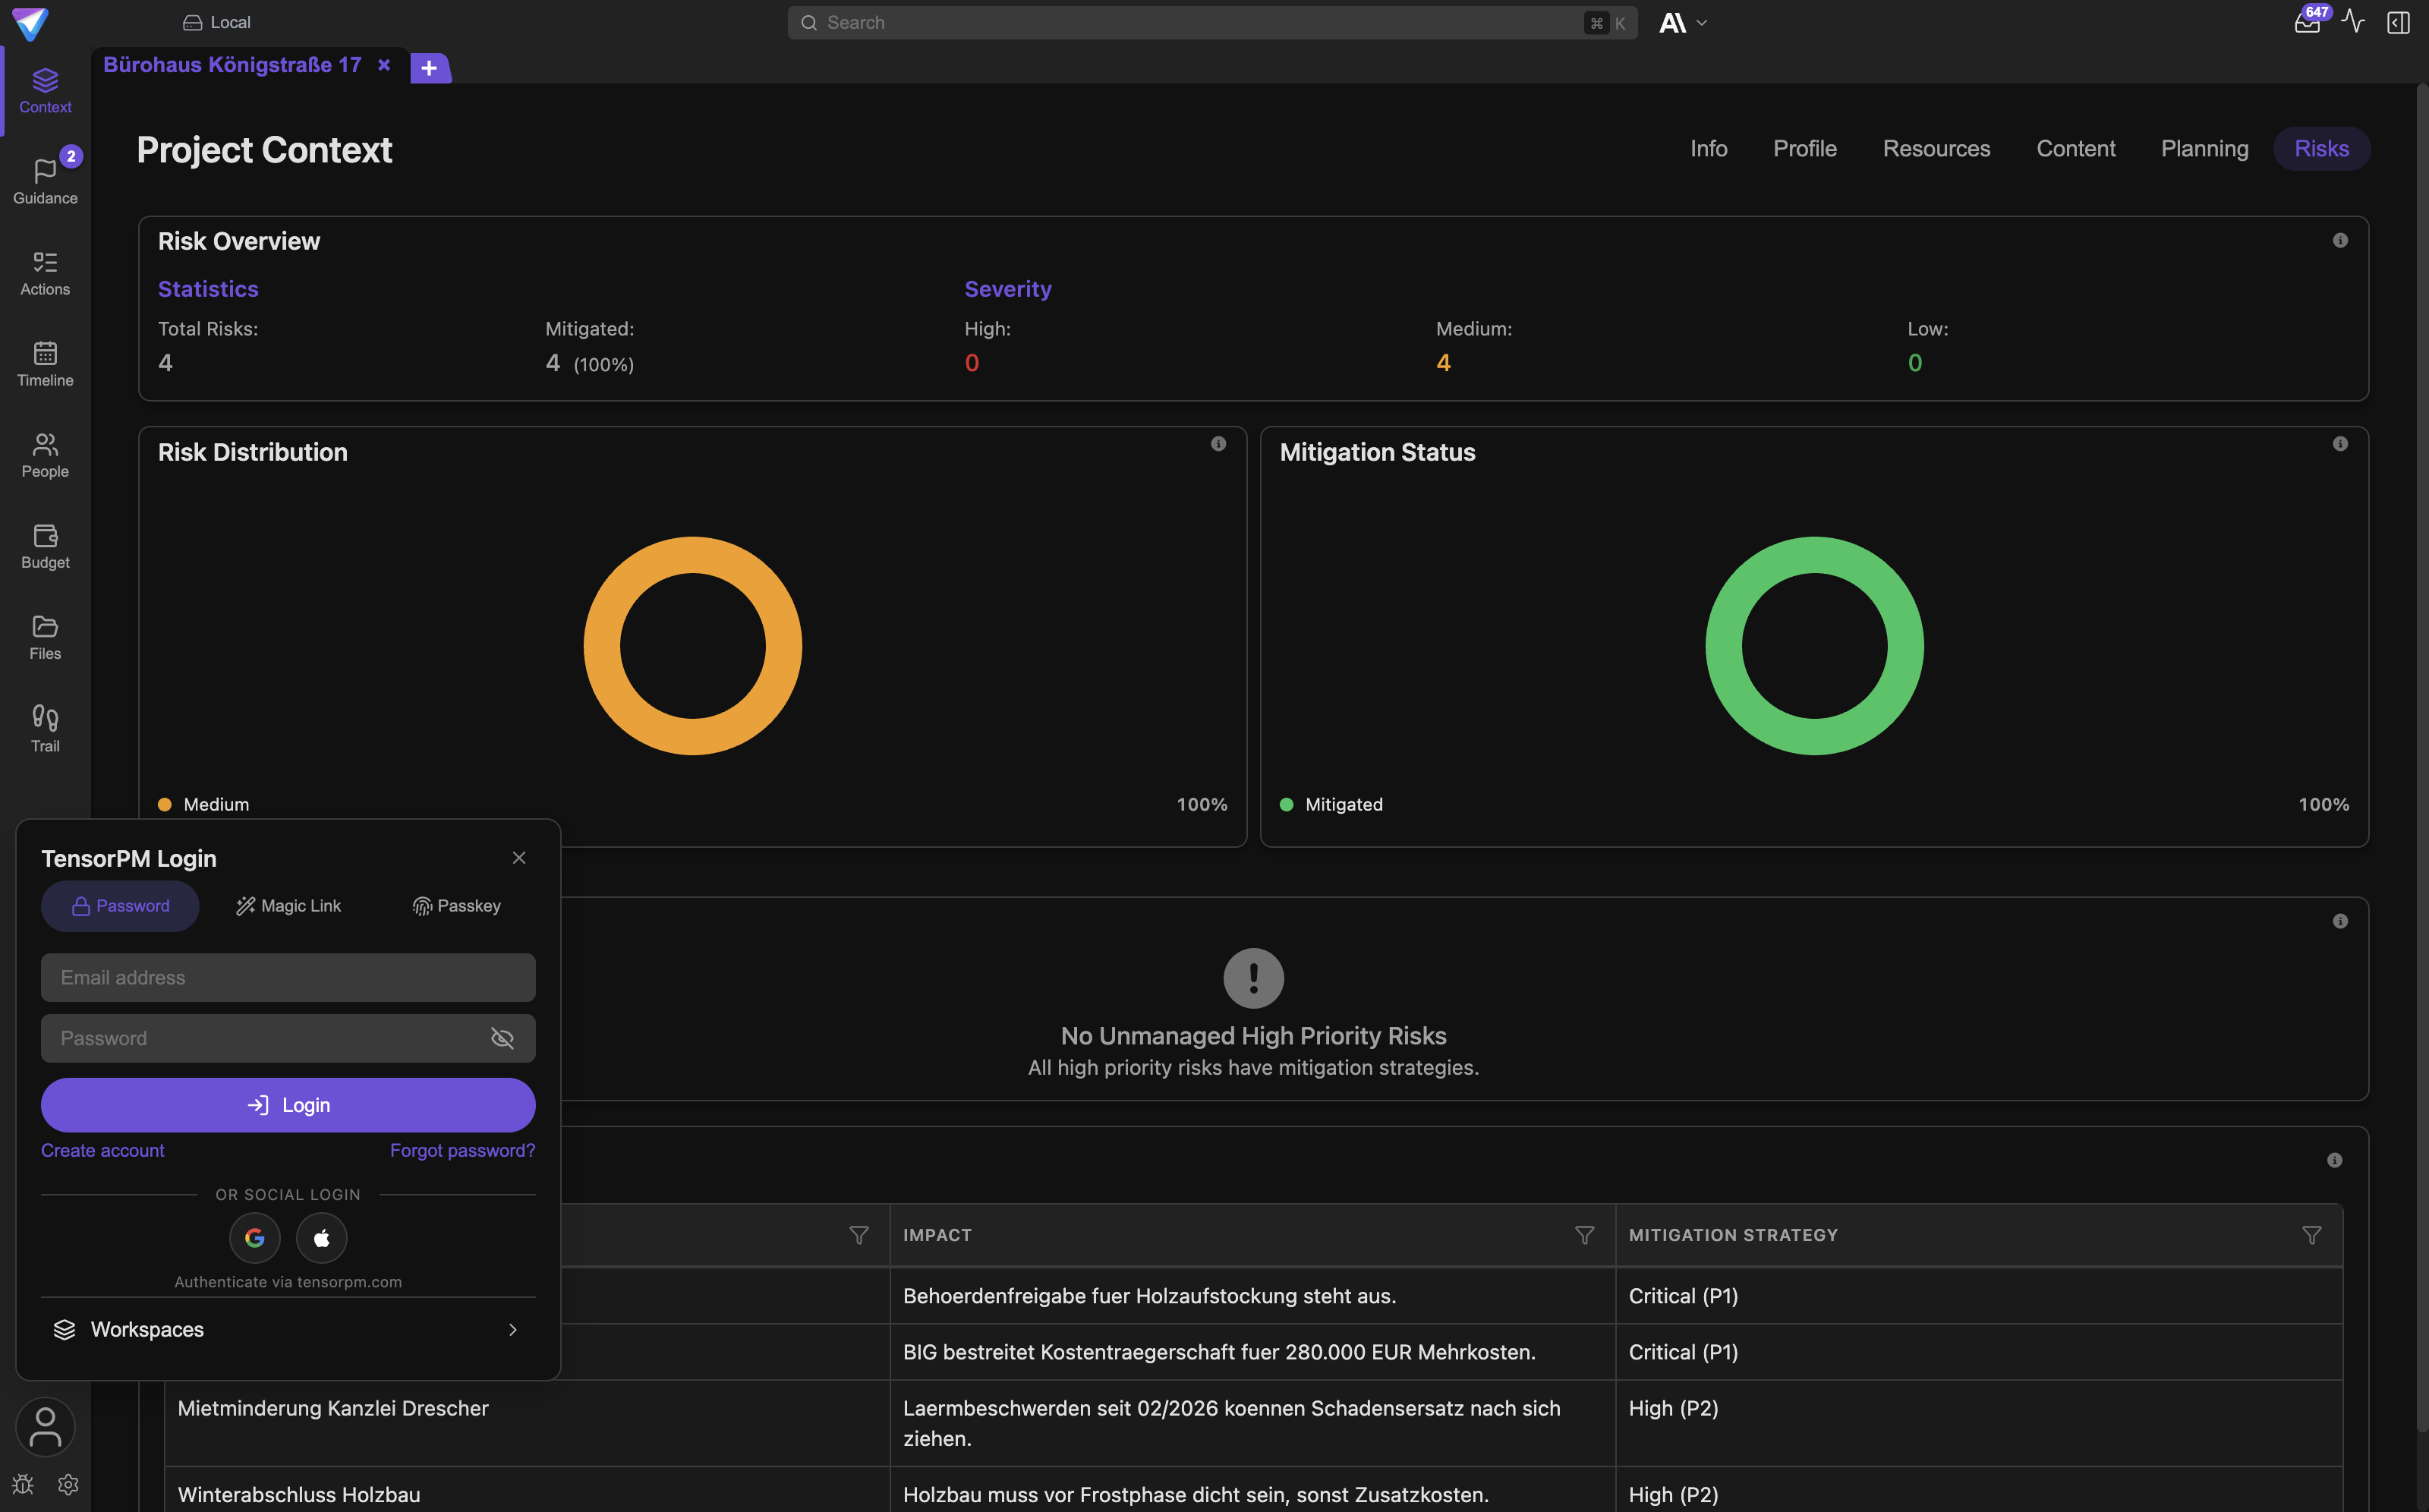The height and width of the screenshot is (1512, 2429).
Task: Open inbox with 647 badge
Action: tap(2307, 22)
